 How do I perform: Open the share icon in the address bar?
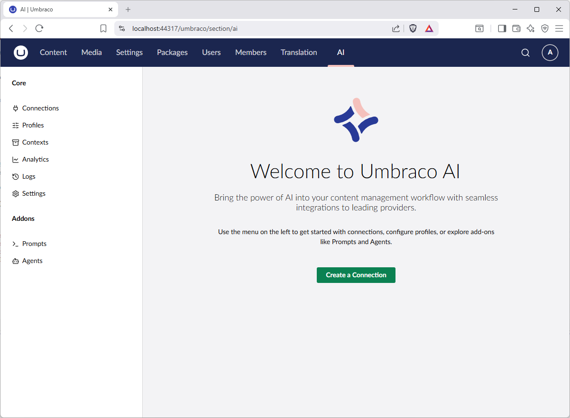(x=395, y=28)
